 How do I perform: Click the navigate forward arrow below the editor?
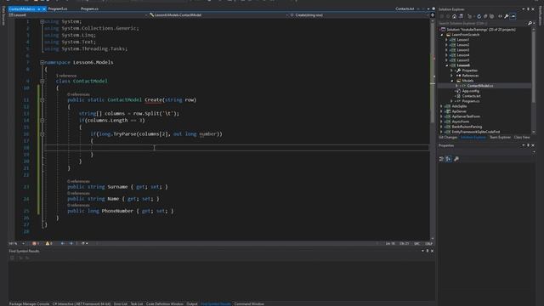point(71,244)
